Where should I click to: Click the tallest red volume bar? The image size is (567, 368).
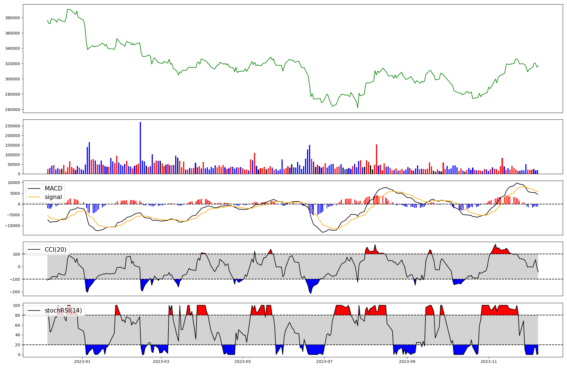pyautogui.click(x=376, y=159)
